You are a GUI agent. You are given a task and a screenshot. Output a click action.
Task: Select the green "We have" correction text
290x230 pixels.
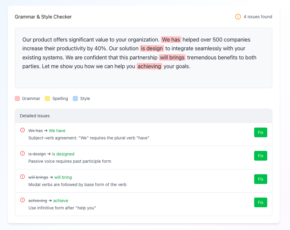[57, 130]
